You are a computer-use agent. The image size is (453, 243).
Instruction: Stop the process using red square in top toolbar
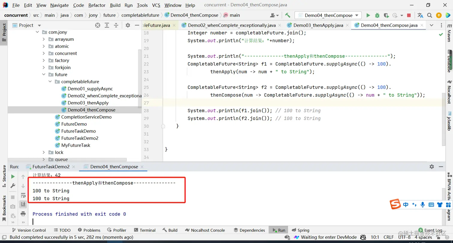[x=409, y=15]
